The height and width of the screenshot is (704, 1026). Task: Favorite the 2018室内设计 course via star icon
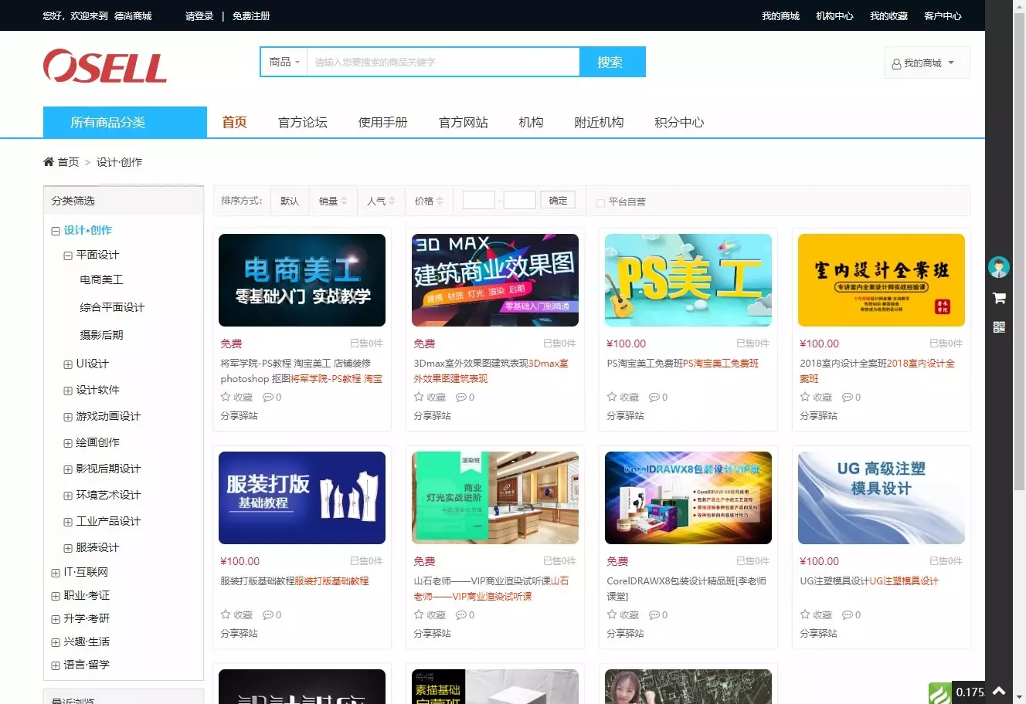coord(805,397)
